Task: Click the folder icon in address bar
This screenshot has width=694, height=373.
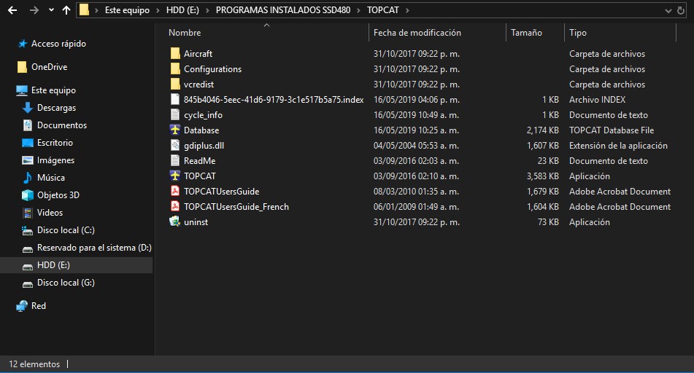Action: pos(84,9)
